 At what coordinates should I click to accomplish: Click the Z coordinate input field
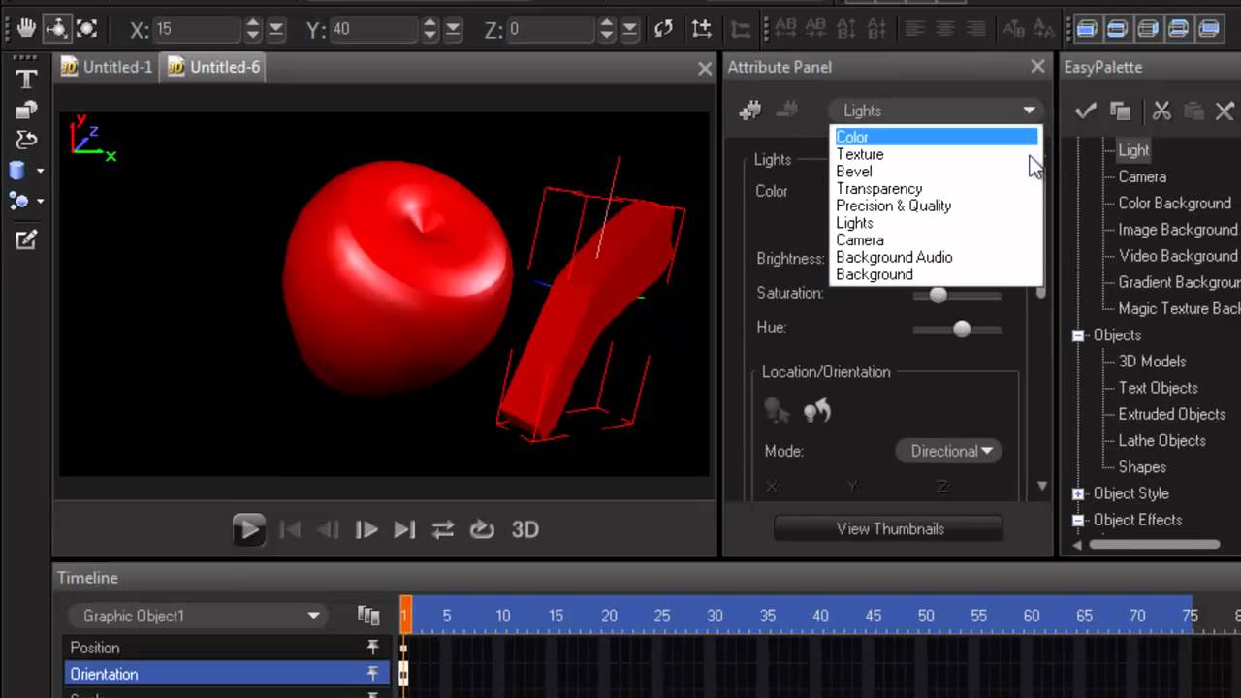(552, 30)
